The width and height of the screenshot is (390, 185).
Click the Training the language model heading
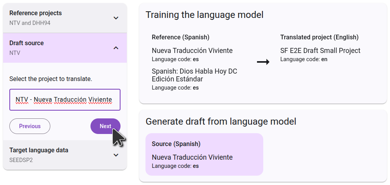[x=204, y=15]
